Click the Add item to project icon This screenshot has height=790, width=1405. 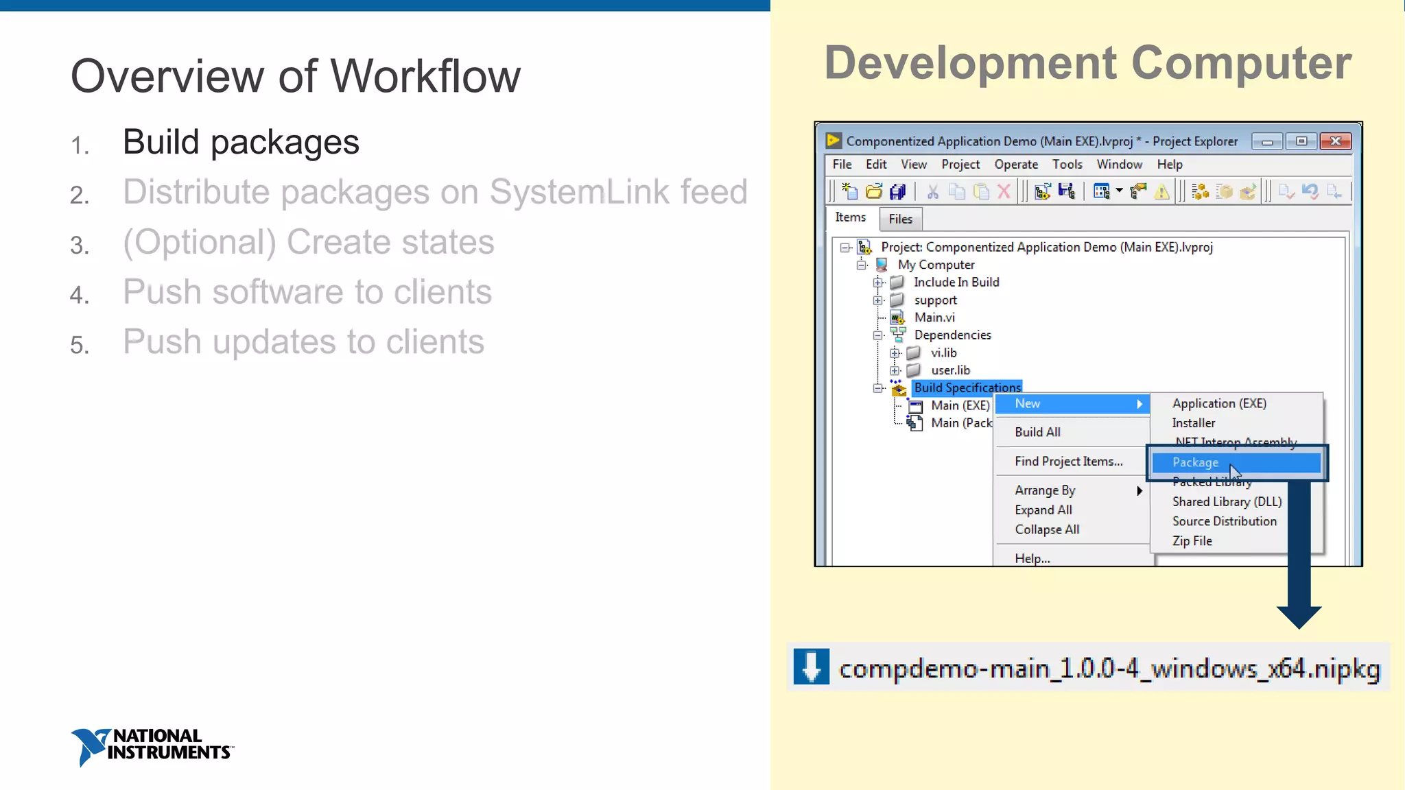coord(1042,191)
